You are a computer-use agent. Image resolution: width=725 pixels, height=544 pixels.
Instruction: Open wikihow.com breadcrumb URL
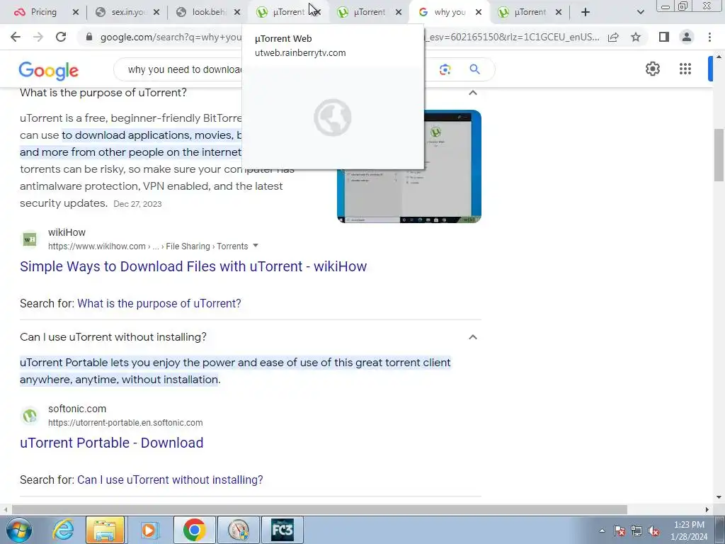[x=148, y=246]
